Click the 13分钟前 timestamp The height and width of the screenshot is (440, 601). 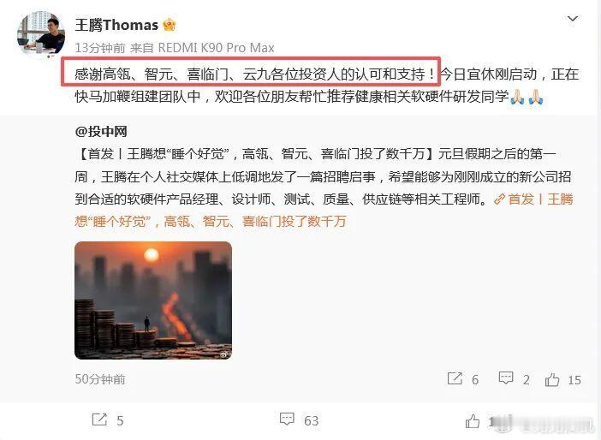click(x=100, y=48)
